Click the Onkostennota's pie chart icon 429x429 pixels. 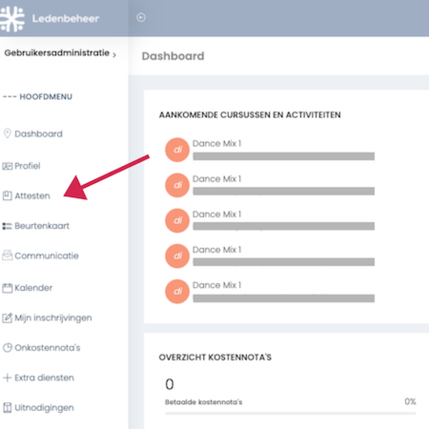pos(8,347)
